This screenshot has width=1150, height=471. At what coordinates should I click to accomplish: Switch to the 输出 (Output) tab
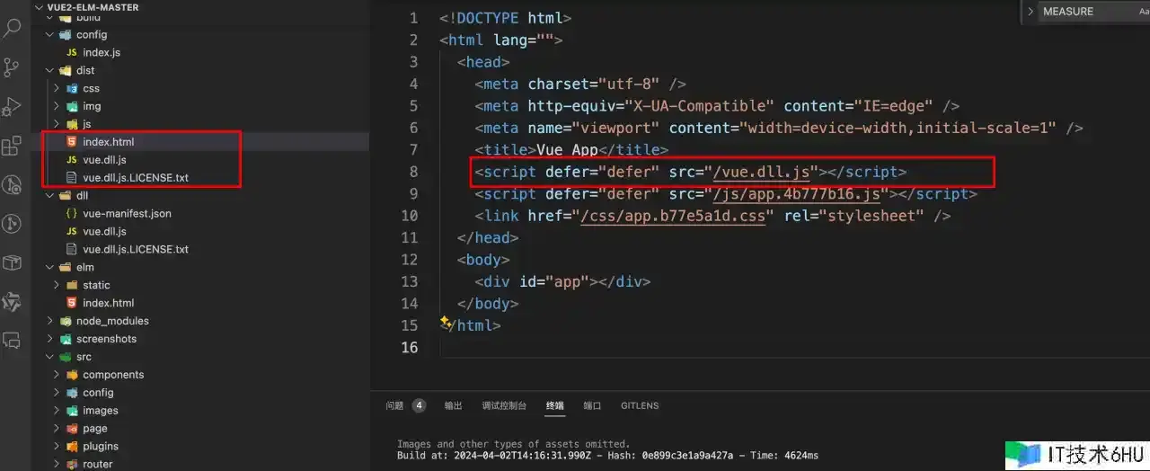(454, 405)
